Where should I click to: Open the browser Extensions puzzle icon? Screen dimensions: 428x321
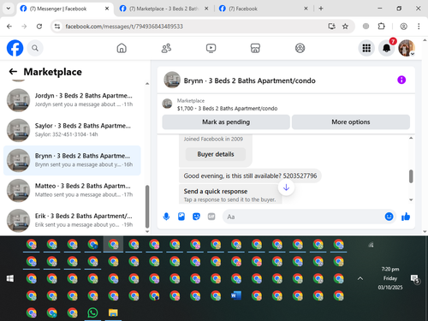[381, 27]
